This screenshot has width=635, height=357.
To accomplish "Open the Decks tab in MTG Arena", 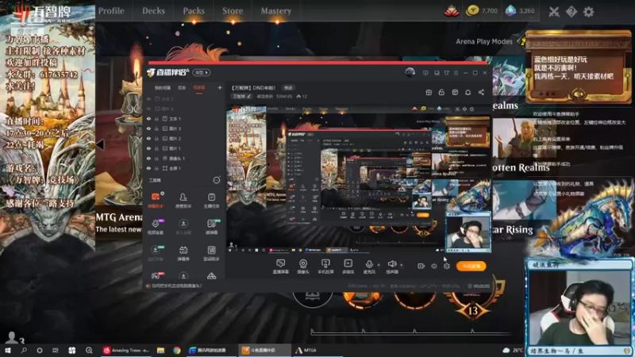I will [153, 11].
